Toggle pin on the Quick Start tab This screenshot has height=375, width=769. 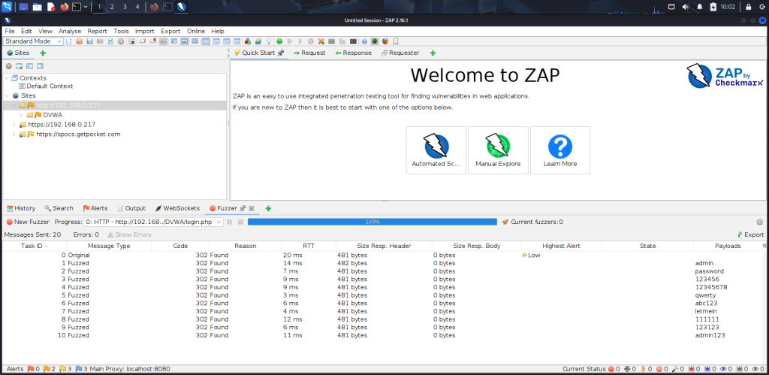(281, 53)
